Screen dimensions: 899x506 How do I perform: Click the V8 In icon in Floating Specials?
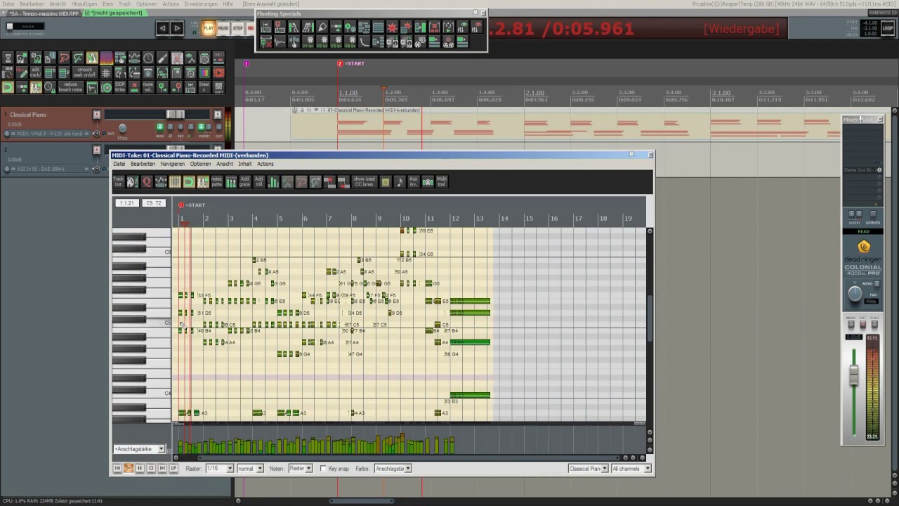pos(350,42)
